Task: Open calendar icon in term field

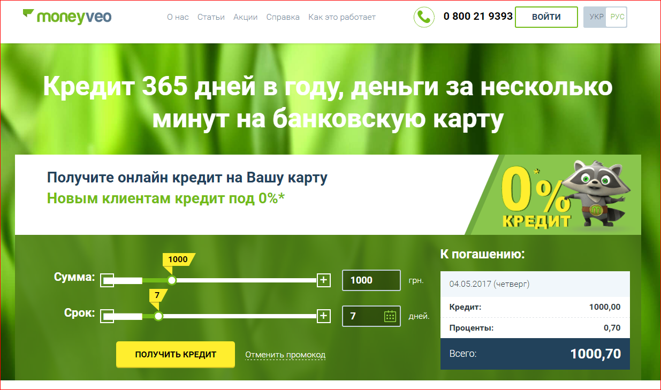Action: 390,316
